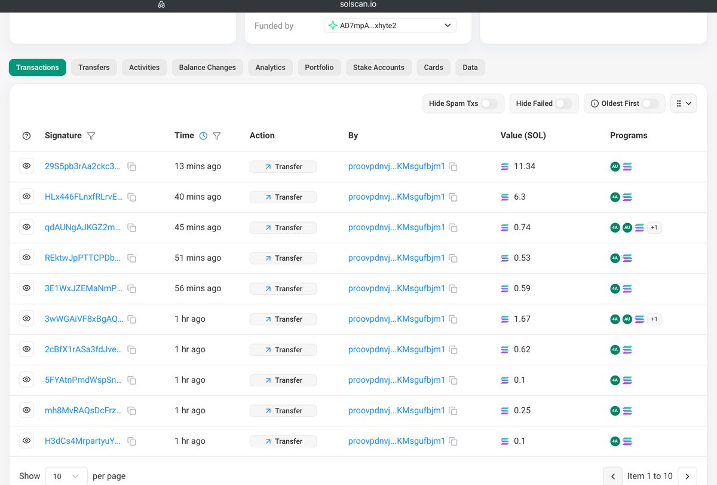Viewport: 717px width, 485px height.
Task: Open transaction link mh8MvRAQsDcFrz
Action: pyautogui.click(x=83, y=410)
